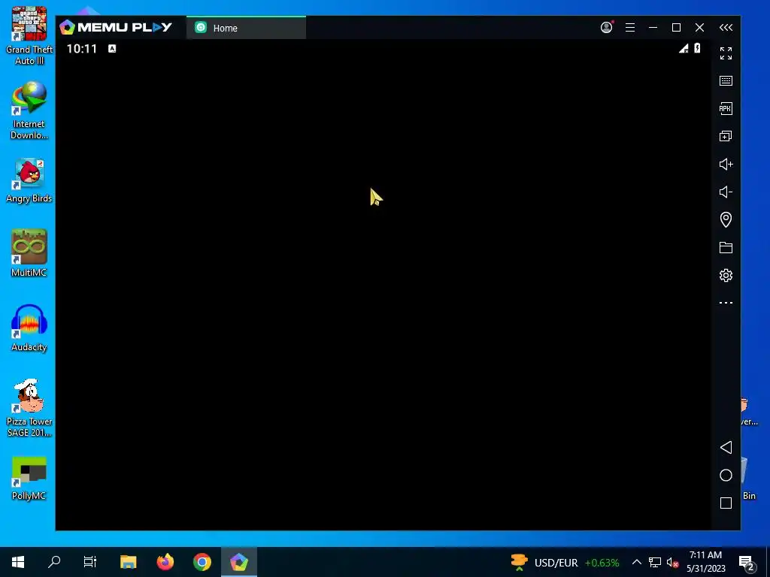Launch Firefox from the taskbar
Viewport: 770px width, 577px height.
[x=165, y=562]
